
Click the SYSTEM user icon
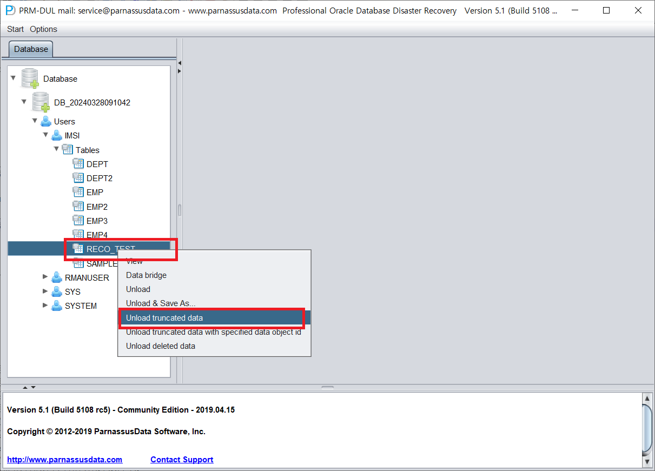[57, 306]
